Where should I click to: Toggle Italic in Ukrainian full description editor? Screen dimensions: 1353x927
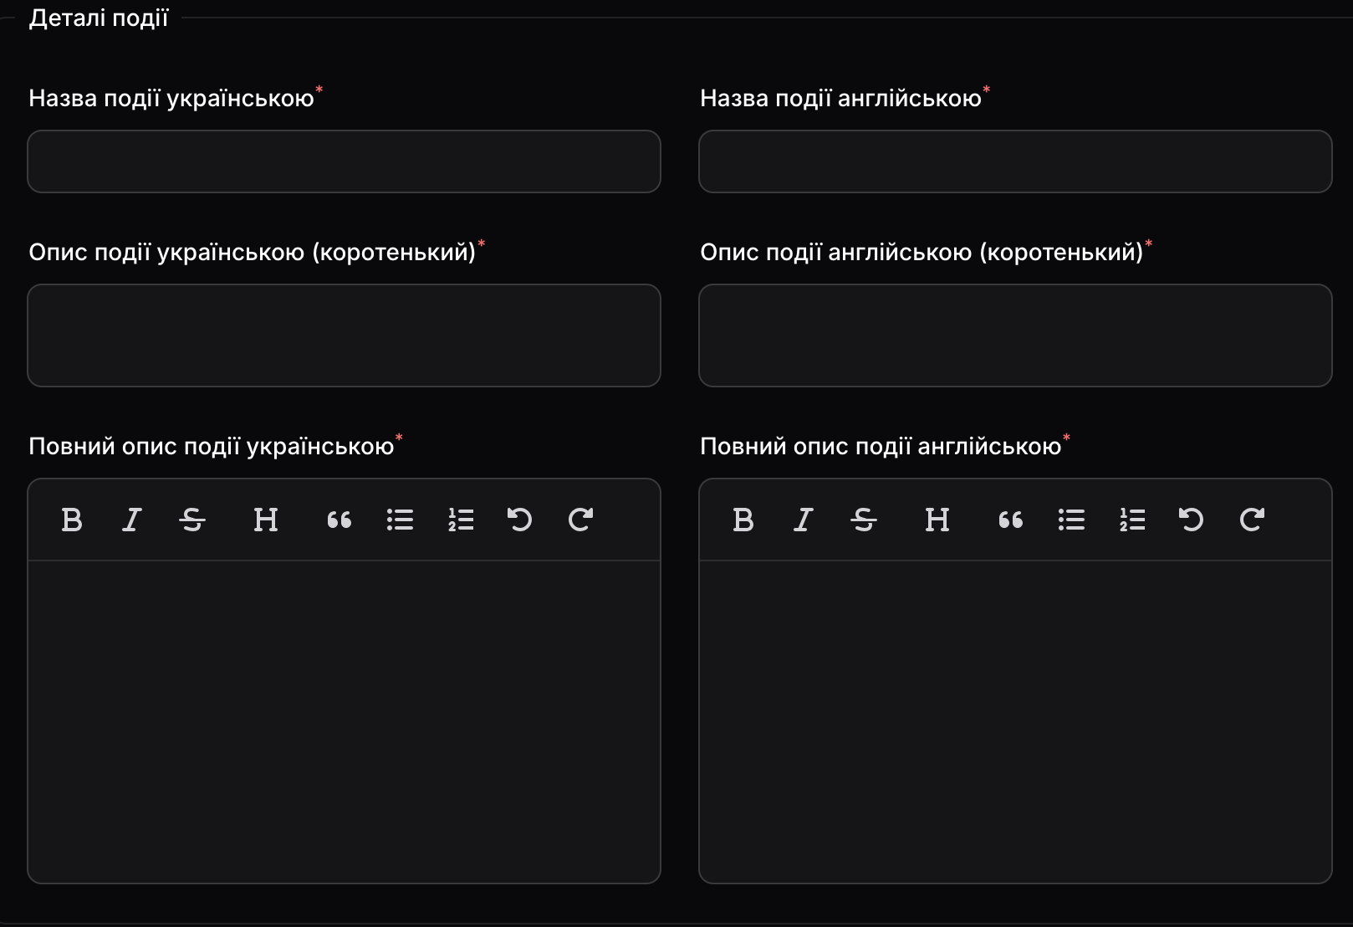(x=131, y=520)
